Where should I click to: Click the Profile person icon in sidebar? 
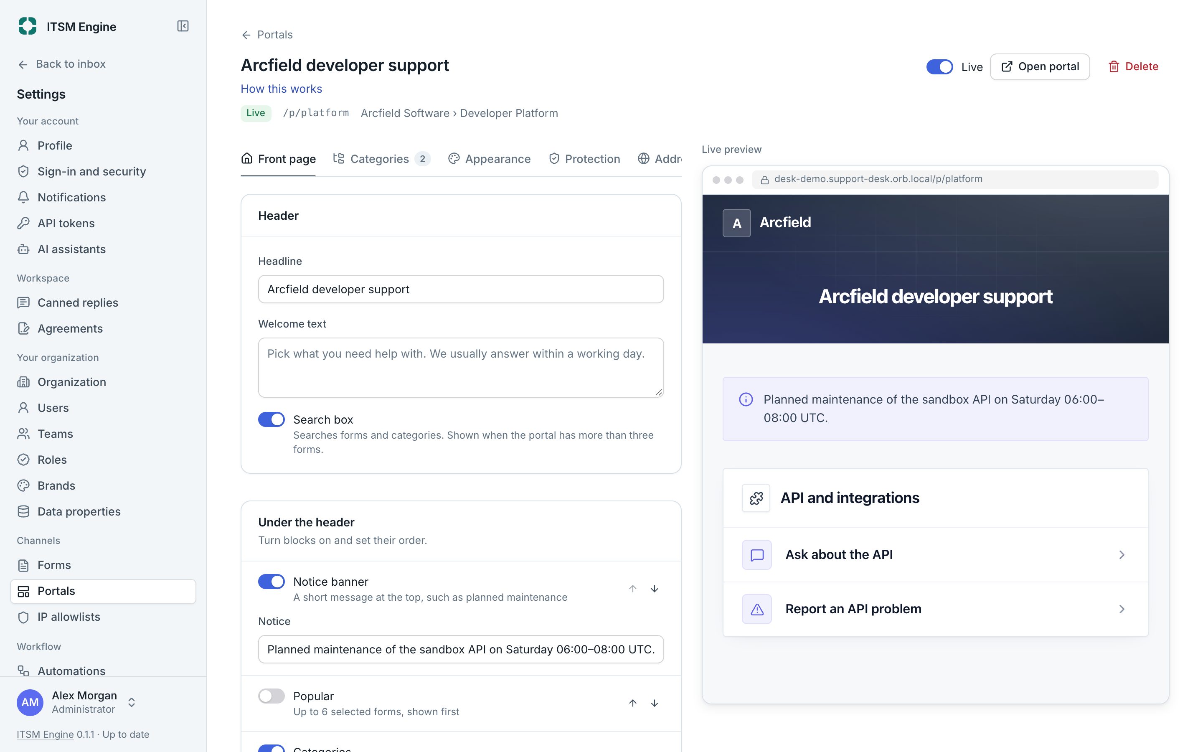point(23,145)
